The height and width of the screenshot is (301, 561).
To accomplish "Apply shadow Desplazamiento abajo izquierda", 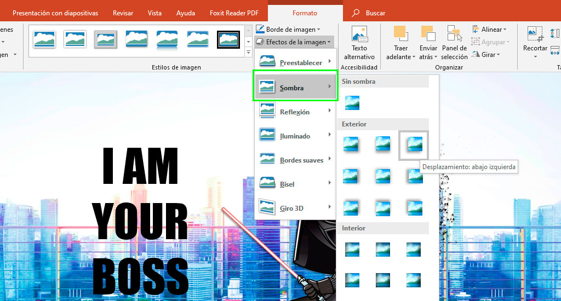I will click(x=414, y=145).
